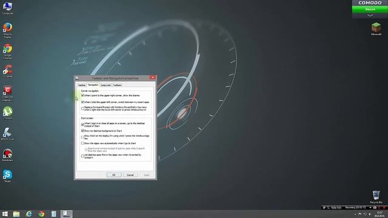Switch to the Taskbar tab
Screen dimensions: 388x218
[x=82, y=85]
